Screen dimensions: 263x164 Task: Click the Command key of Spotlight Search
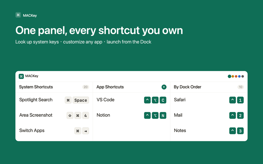(68, 100)
